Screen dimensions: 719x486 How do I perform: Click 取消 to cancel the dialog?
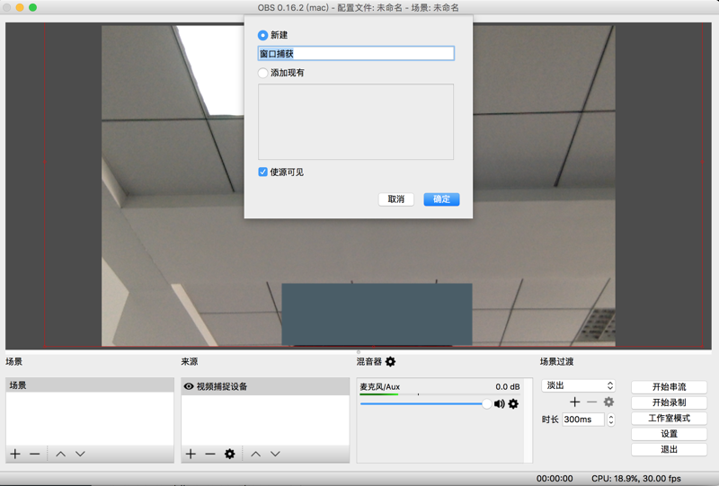click(396, 199)
